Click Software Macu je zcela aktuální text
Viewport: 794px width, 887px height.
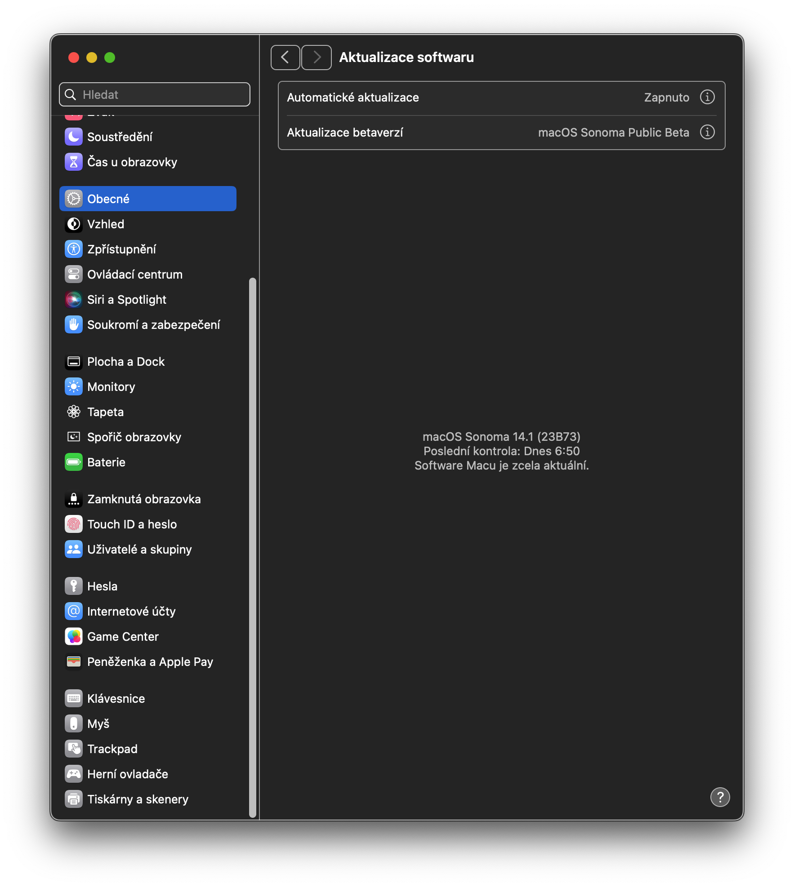coord(501,466)
